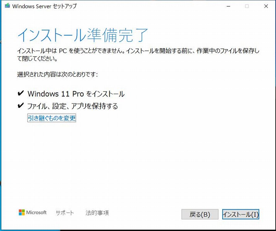The height and width of the screenshot is (231, 276).
Task: Click the checkmark beside ファイル、設定、アプリを保持する
Action: [x=21, y=105]
